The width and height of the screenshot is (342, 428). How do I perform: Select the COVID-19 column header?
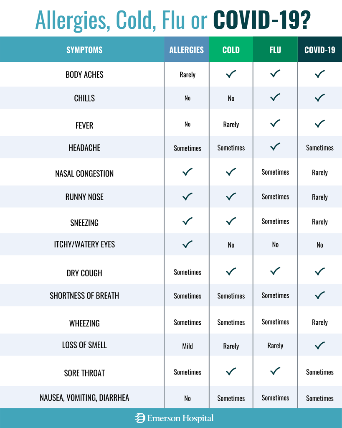point(320,50)
